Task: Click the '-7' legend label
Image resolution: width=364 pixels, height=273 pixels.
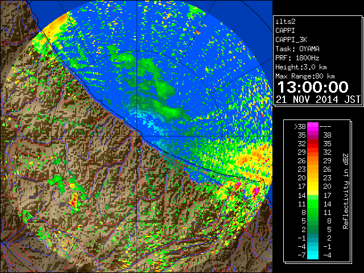Action: 301,255
